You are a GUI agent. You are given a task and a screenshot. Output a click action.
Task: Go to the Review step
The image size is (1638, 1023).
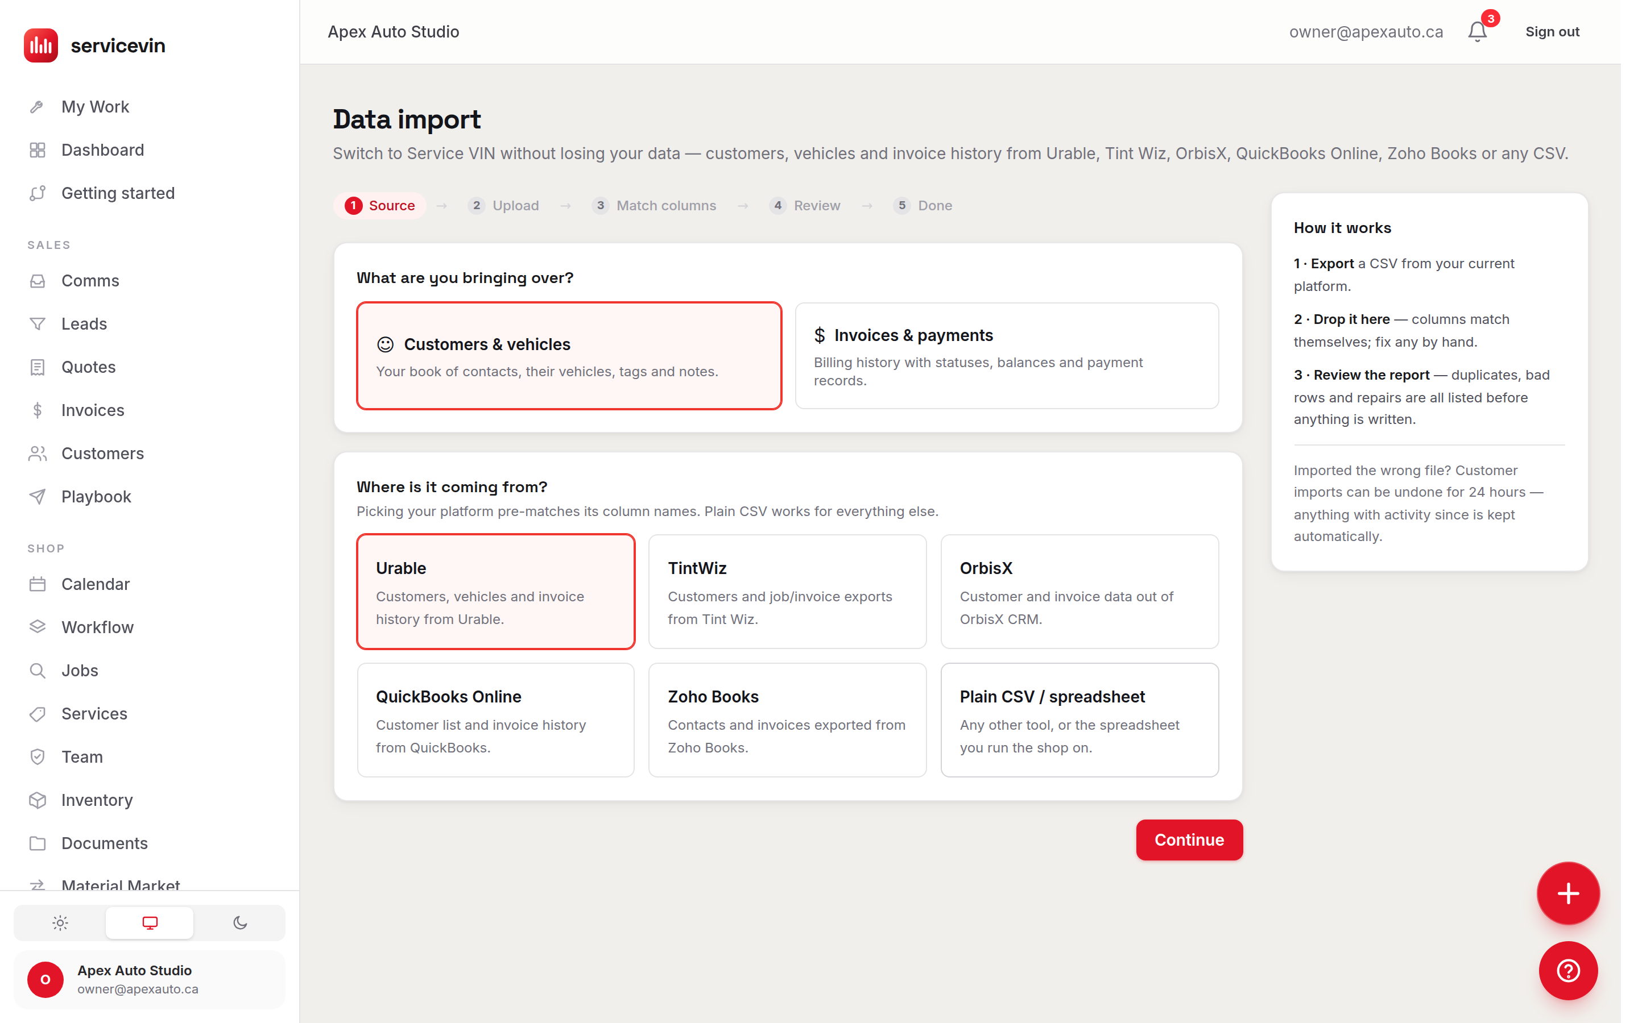click(805, 206)
